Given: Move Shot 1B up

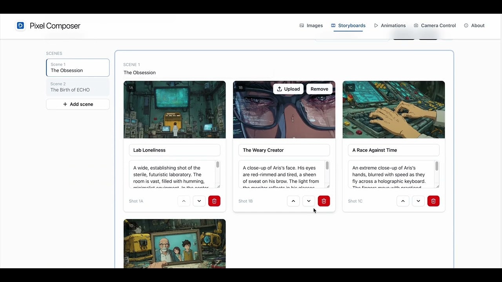Looking at the screenshot, I should point(293,201).
